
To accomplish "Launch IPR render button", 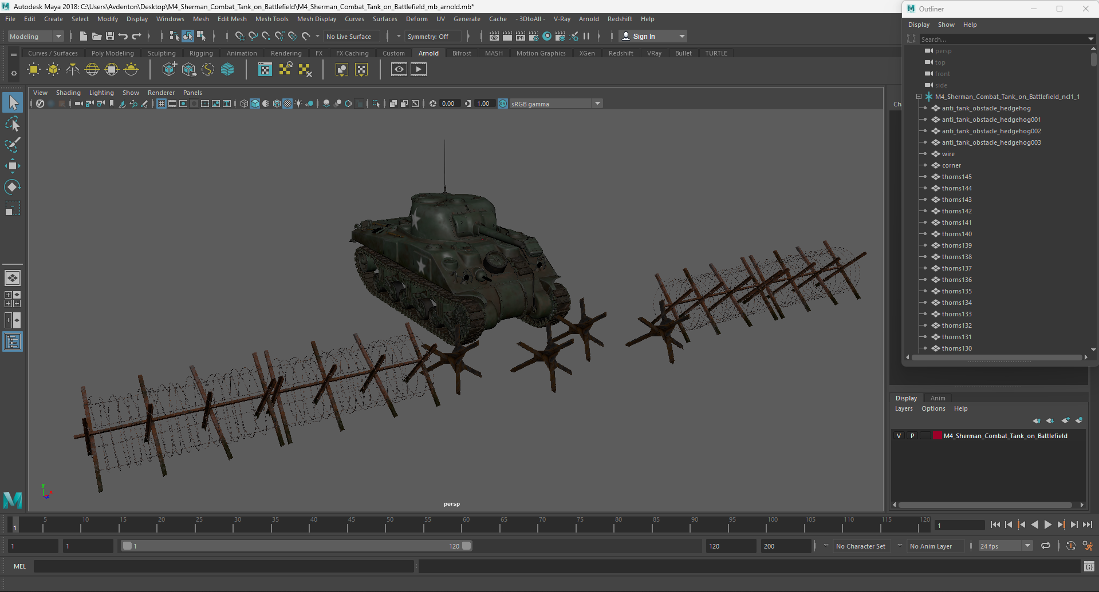I will pos(521,36).
